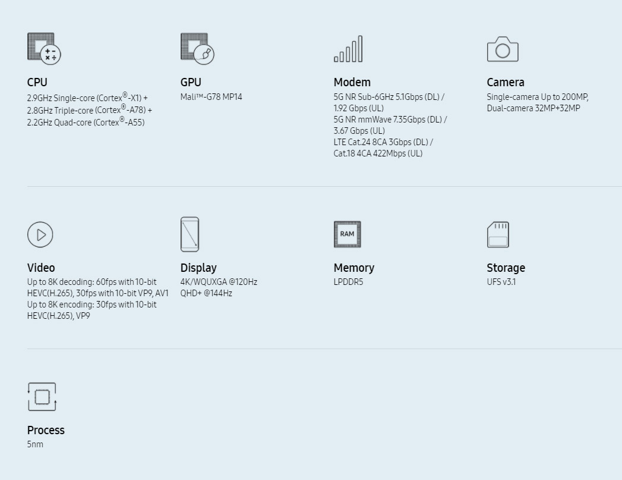The width and height of the screenshot is (622, 480).
Task: Click the Modem signal bars icon
Action: pyautogui.click(x=348, y=49)
